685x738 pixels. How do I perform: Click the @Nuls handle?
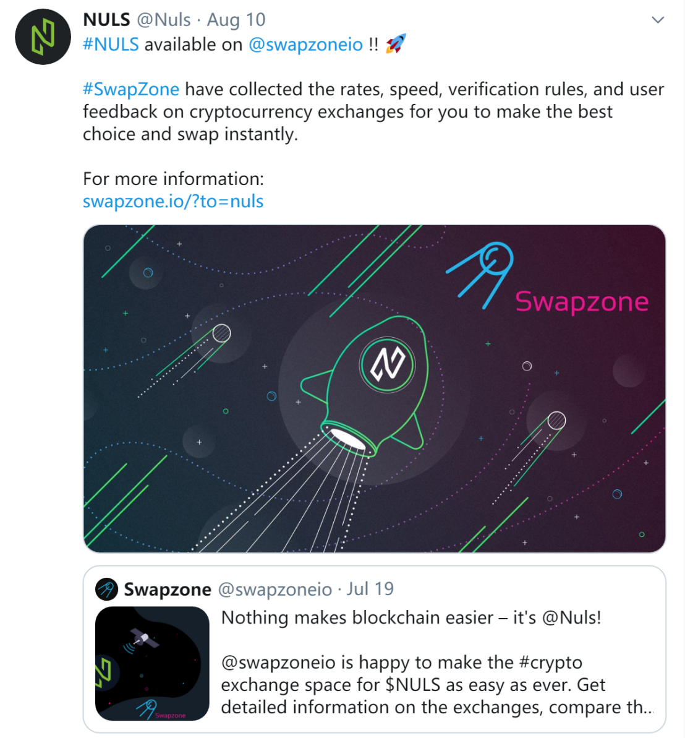(164, 20)
